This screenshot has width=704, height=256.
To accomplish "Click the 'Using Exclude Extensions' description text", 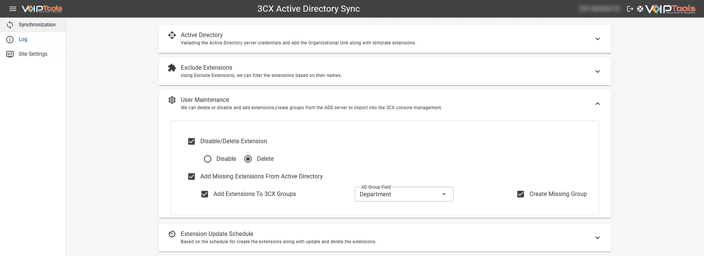I will coord(261,75).
